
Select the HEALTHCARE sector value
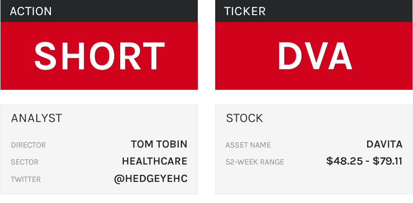point(154,161)
